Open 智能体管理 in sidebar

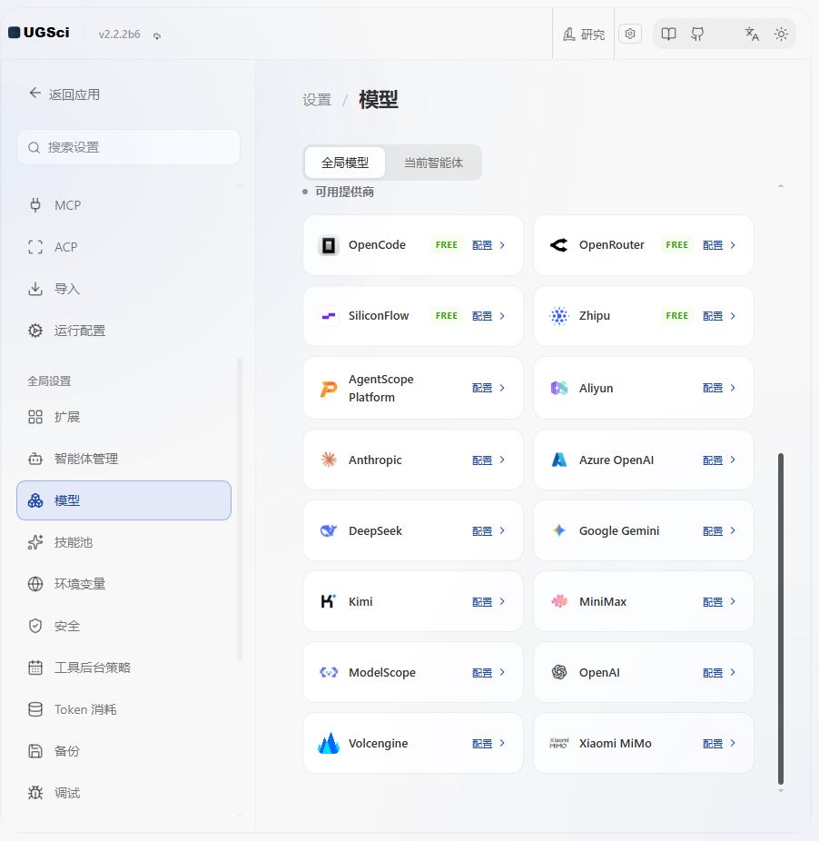(x=123, y=459)
